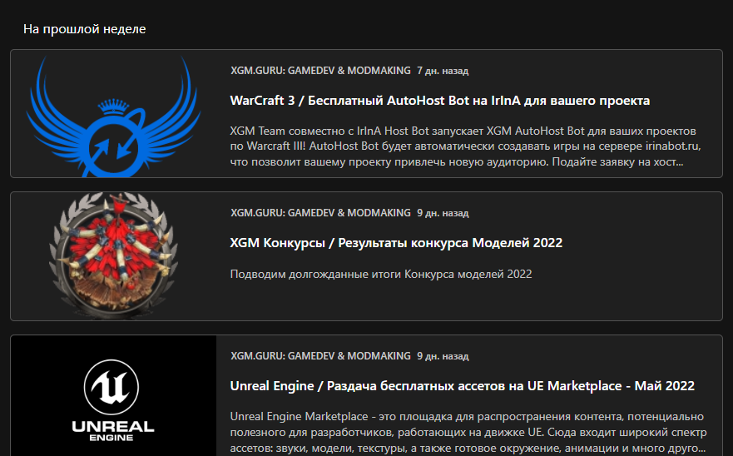Click the circular UE emblem in the Unreal logo
The width and height of the screenshot is (733, 456).
[111, 387]
